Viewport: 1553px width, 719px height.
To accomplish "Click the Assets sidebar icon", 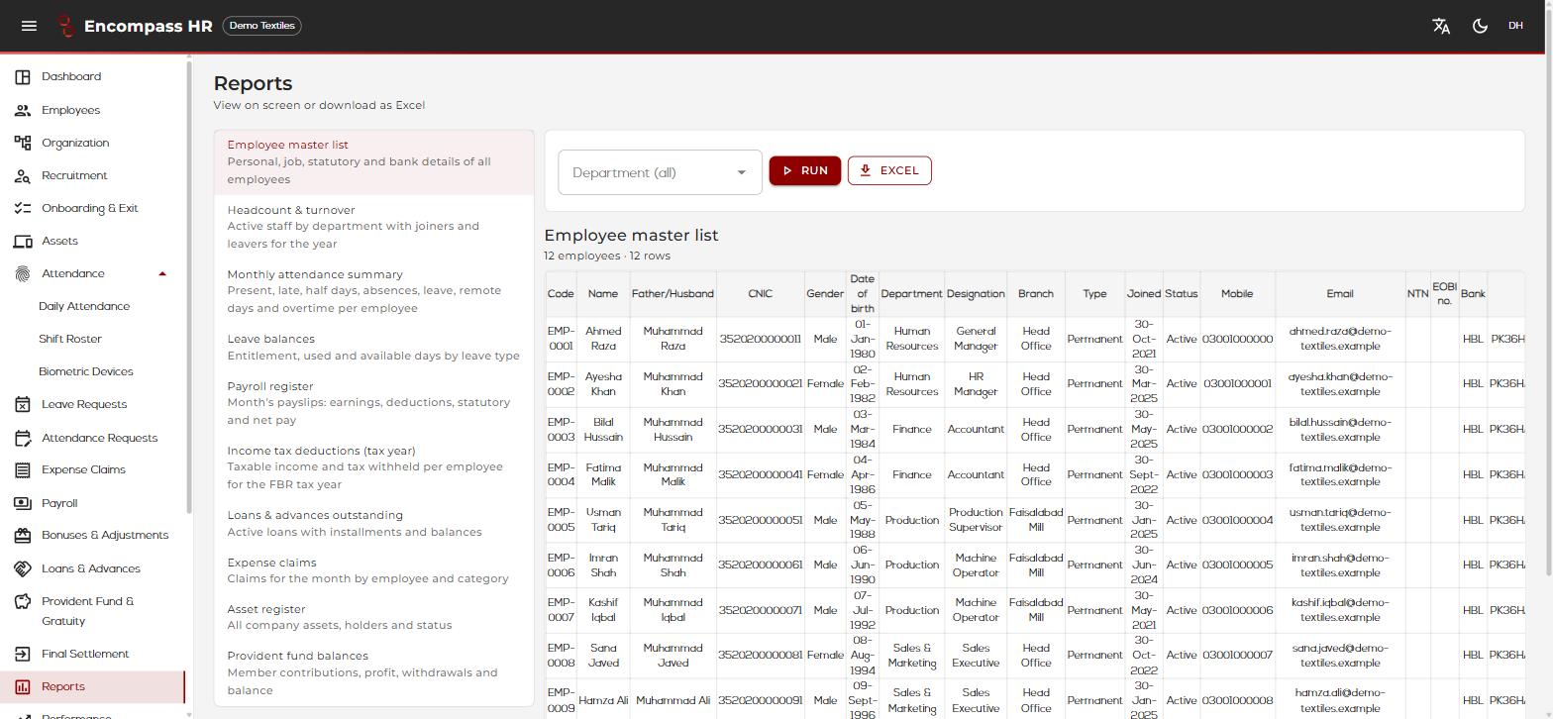I will point(23,241).
